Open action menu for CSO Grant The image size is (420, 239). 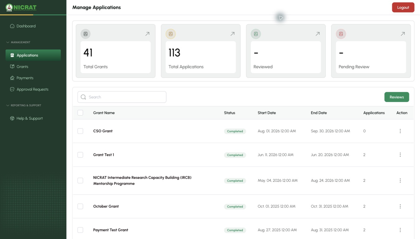[400, 131]
